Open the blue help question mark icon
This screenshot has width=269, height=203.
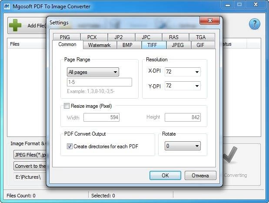[254, 24]
